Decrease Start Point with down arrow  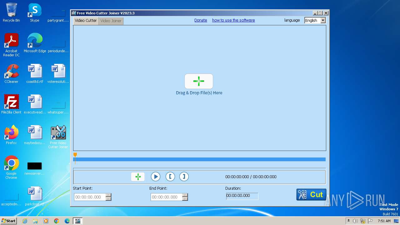click(108, 199)
